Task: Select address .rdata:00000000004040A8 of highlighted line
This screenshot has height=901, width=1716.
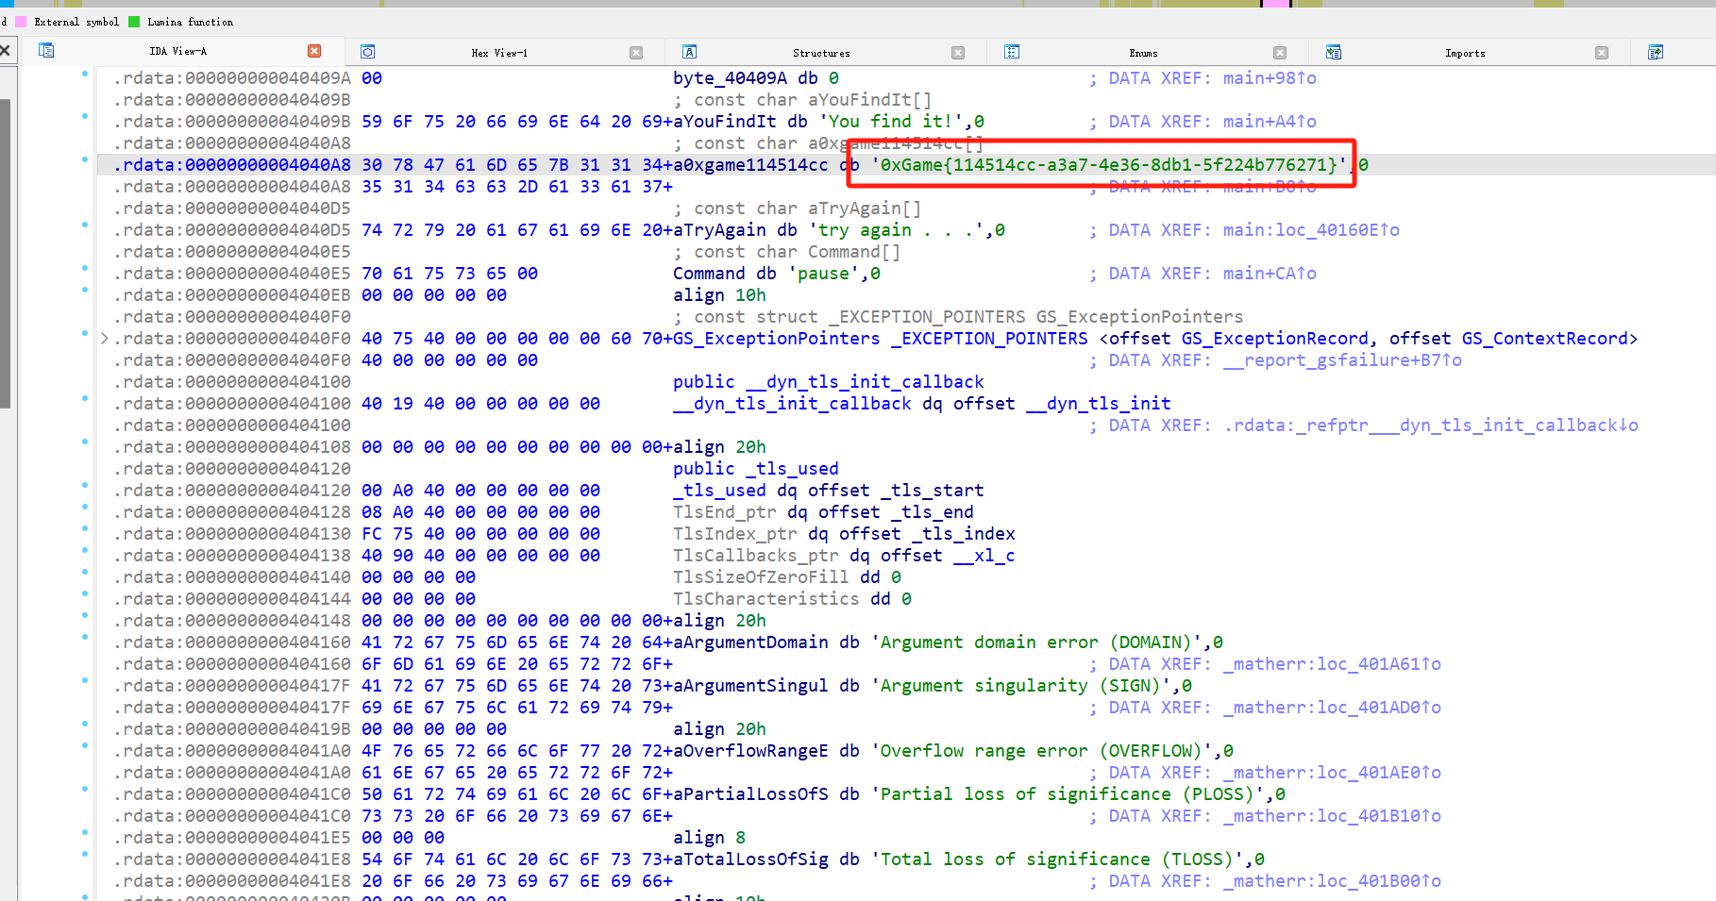Action: (232, 165)
